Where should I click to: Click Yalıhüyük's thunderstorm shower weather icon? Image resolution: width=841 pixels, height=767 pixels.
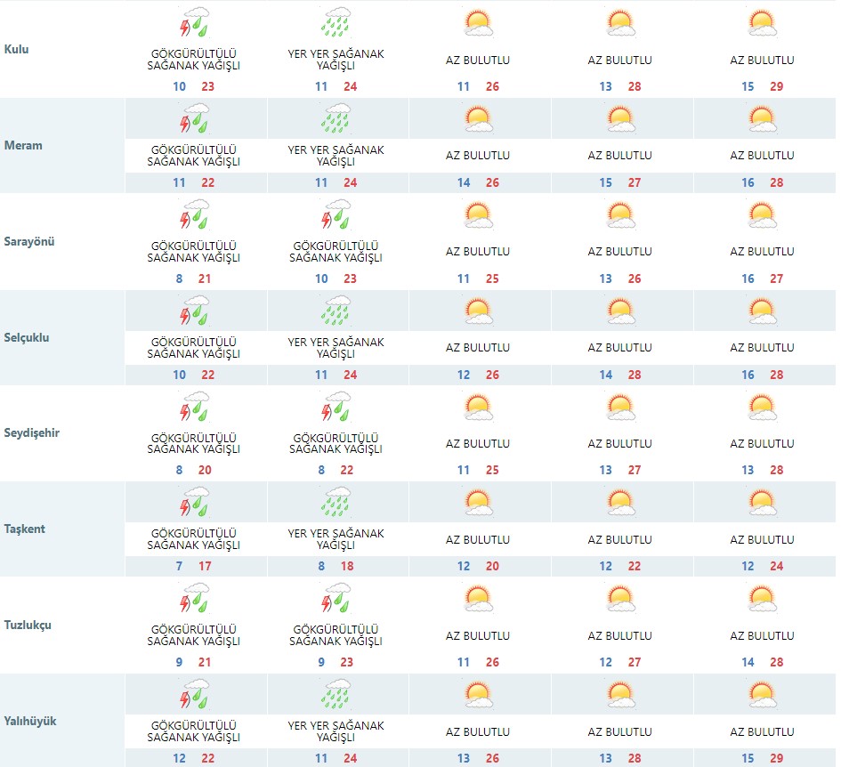click(194, 693)
